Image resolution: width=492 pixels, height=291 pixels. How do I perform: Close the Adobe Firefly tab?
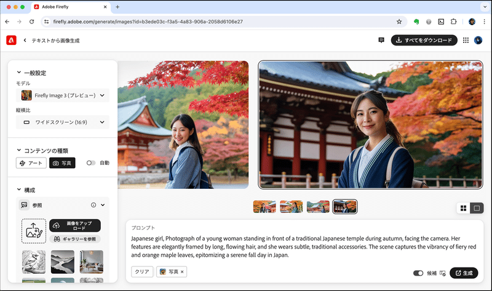[x=105, y=7]
